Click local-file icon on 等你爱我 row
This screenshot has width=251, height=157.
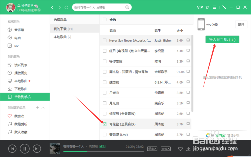pos(188,61)
